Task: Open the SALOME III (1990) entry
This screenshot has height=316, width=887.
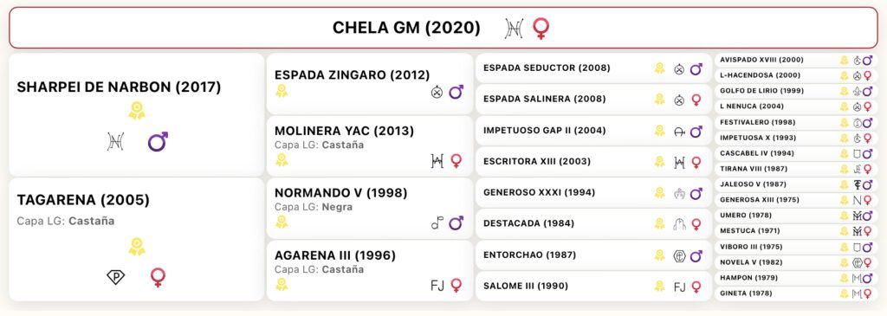Action: [593, 287]
